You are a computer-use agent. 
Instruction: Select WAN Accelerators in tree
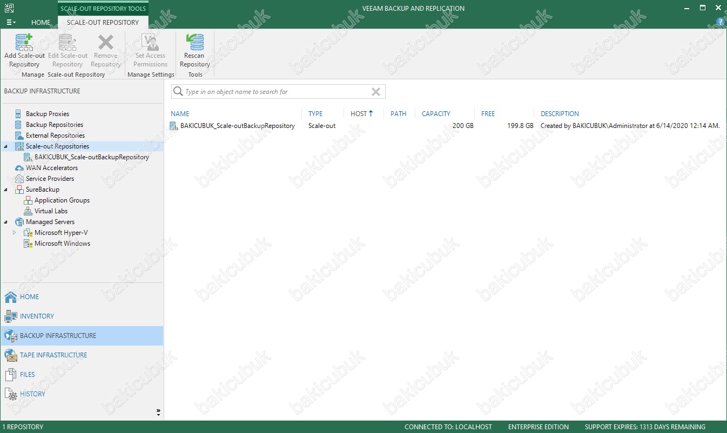point(52,168)
